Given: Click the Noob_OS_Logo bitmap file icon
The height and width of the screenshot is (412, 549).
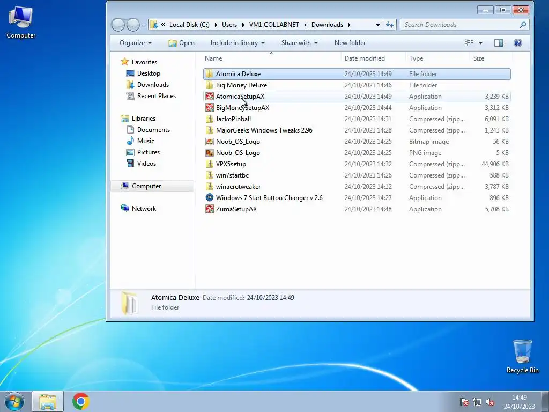Looking at the screenshot, I should (210, 142).
